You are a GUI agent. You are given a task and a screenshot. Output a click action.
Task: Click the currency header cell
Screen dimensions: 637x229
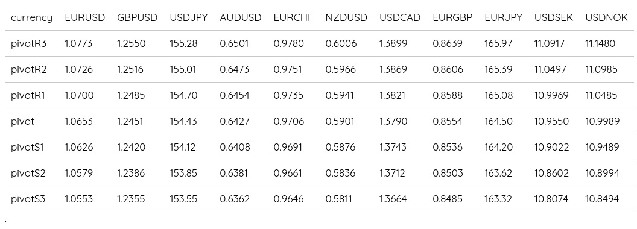tap(32, 18)
